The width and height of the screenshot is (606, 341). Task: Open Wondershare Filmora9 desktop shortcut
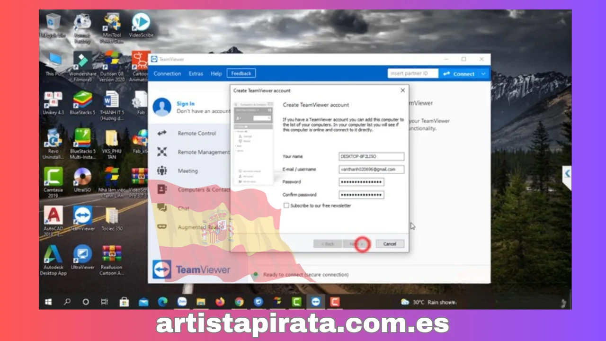pyautogui.click(x=82, y=67)
